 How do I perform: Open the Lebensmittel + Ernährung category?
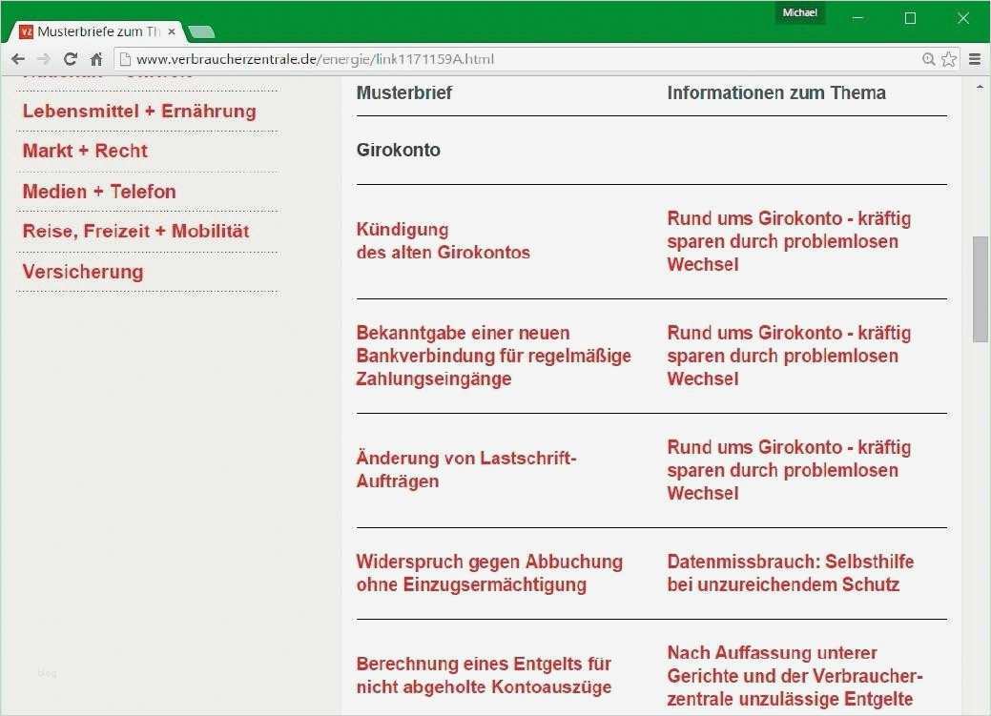tap(137, 111)
